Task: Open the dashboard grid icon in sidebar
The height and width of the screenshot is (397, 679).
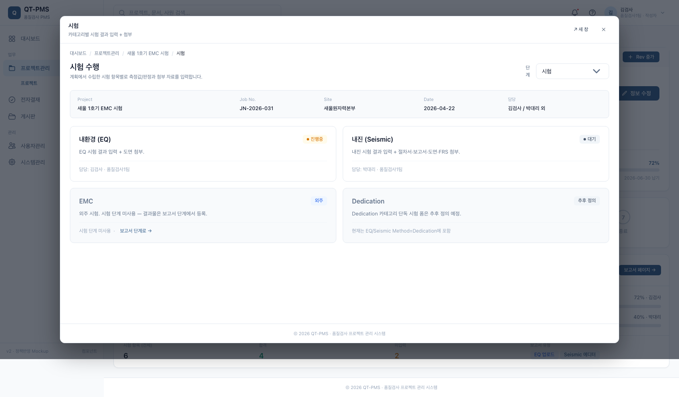Action: tap(12, 39)
